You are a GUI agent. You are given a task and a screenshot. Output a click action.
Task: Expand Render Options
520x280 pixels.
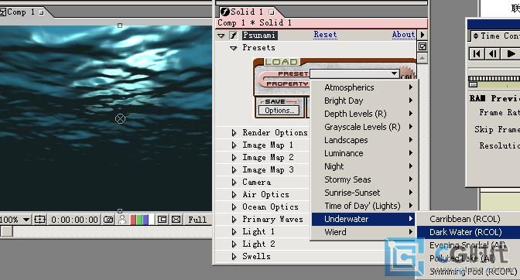234,133
